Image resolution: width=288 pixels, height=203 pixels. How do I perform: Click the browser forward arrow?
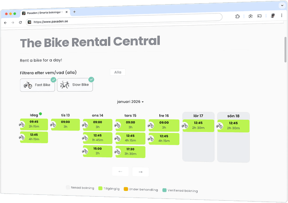13,23
